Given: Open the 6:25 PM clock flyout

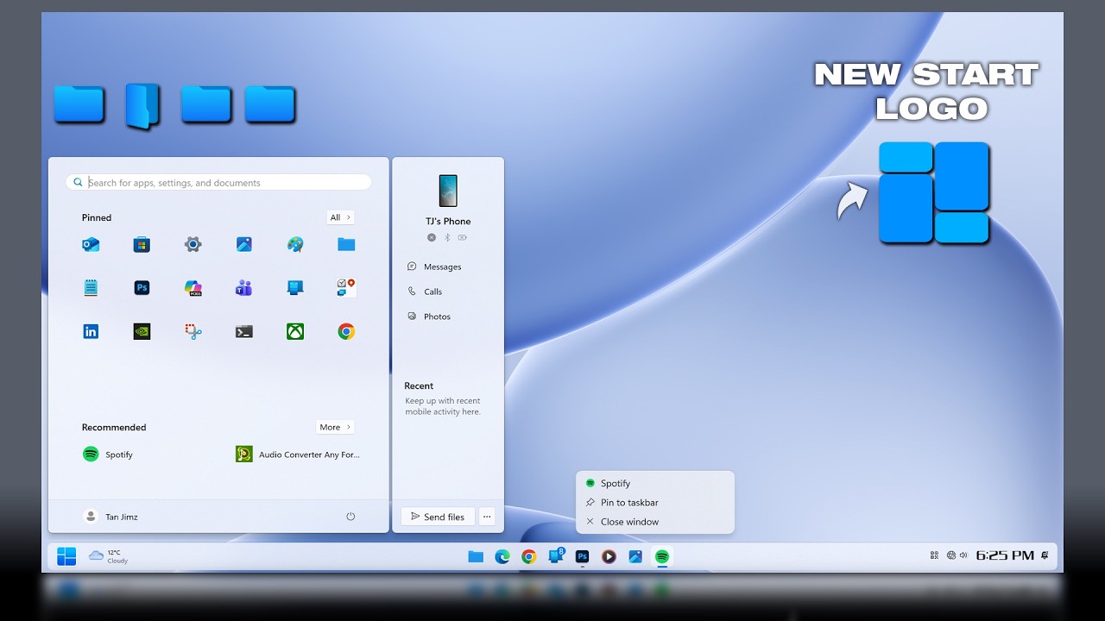Looking at the screenshot, I should 1005,556.
